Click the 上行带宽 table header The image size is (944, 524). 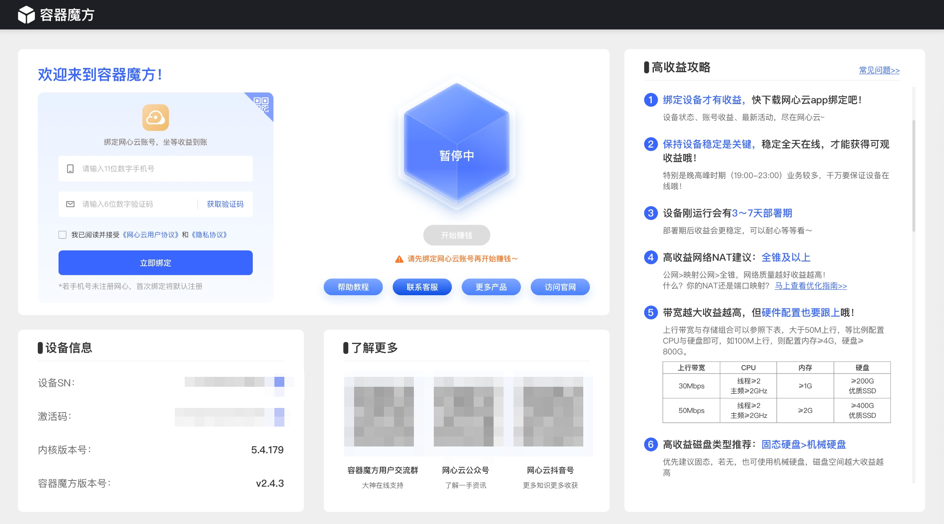pyautogui.click(x=692, y=368)
